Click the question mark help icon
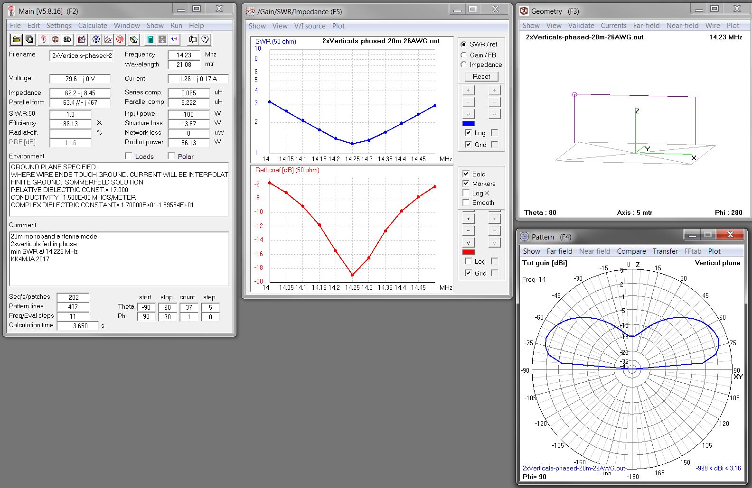This screenshot has width=752, height=488. point(205,39)
